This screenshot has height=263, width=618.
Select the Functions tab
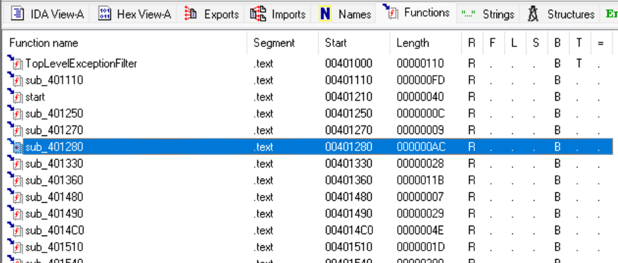point(416,12)
